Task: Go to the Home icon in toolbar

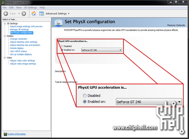Action: 34,14
